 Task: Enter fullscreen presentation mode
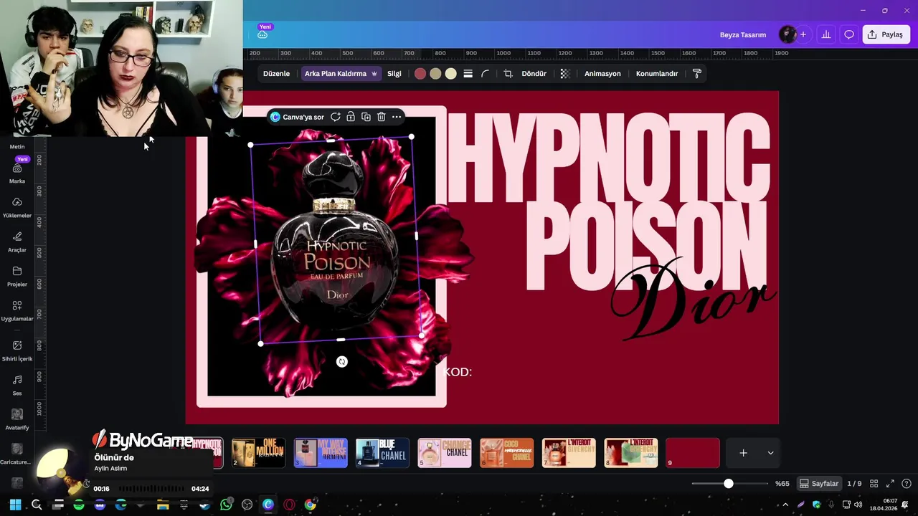coord(890,484)
